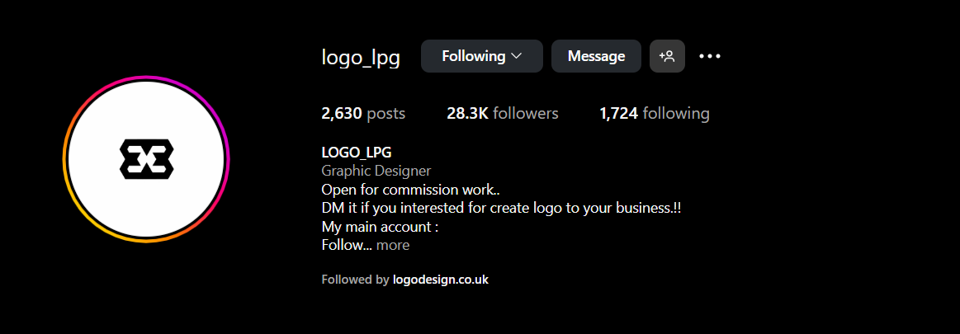
Task: Open the three-dot more options menu
Action: pos(710,56)
